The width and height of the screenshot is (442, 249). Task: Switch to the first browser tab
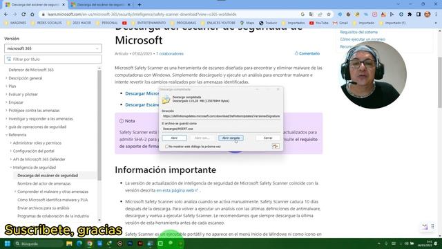(35, 5)
